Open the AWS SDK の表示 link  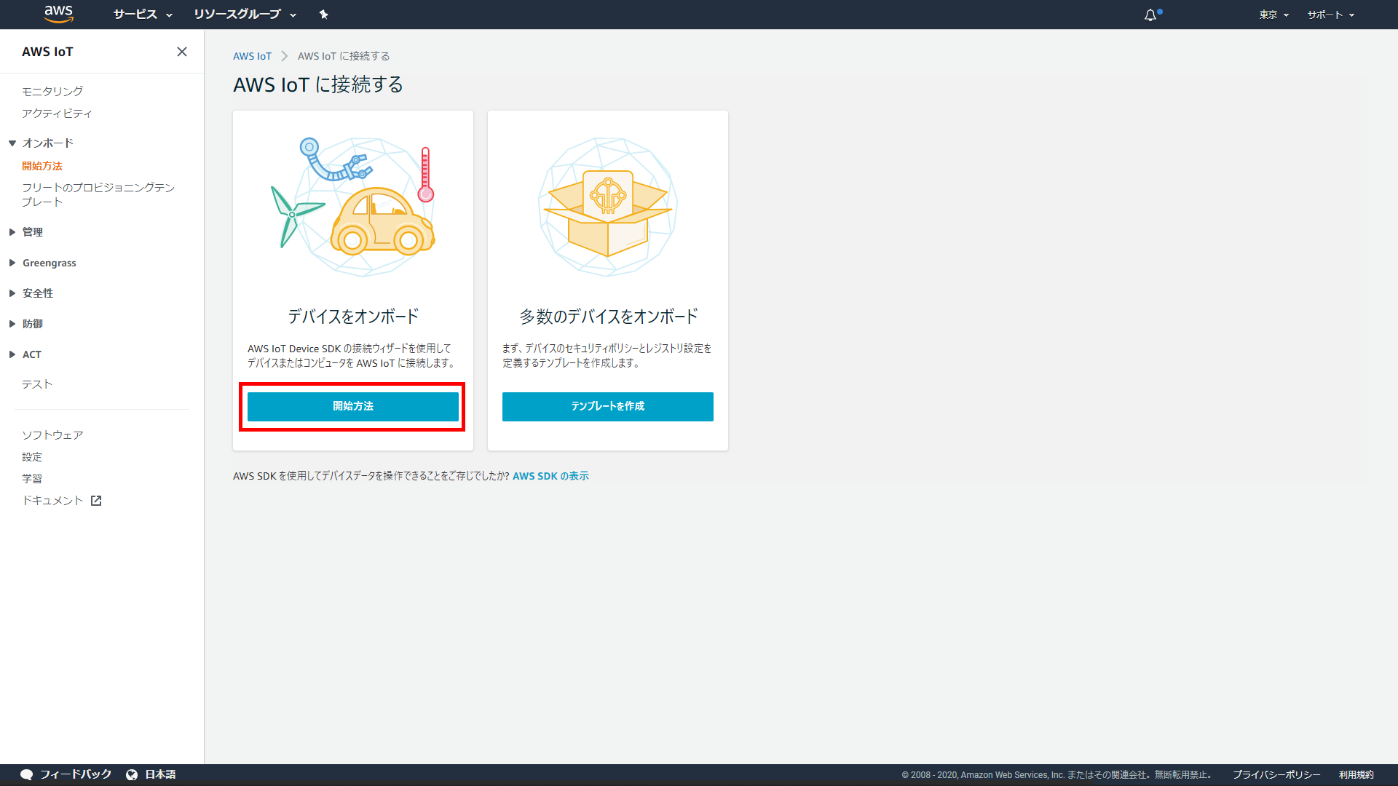pyautogui.click(x=550, y=476)
